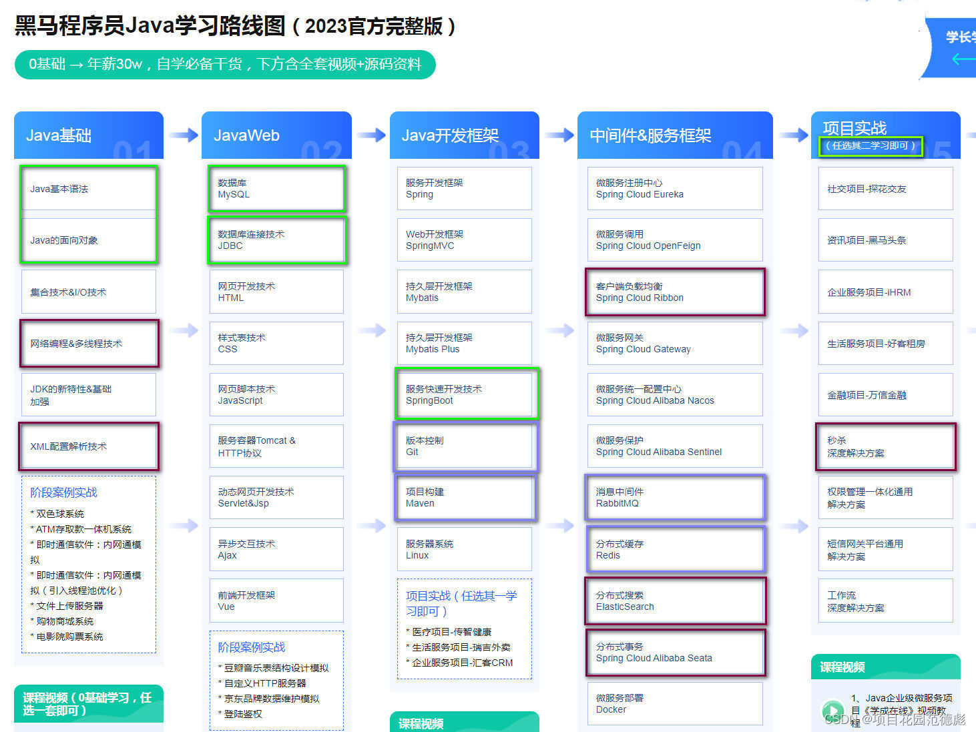Click the 自定义HTTP服务器 item
Screen dimensions: 976x732
(262, 683)
